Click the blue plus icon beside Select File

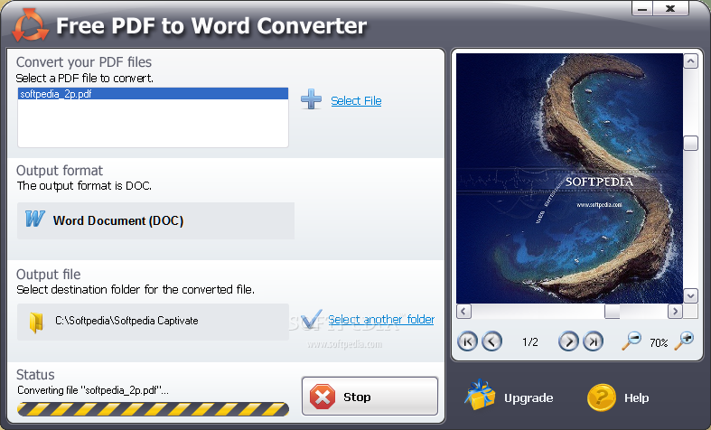(311, 99)
